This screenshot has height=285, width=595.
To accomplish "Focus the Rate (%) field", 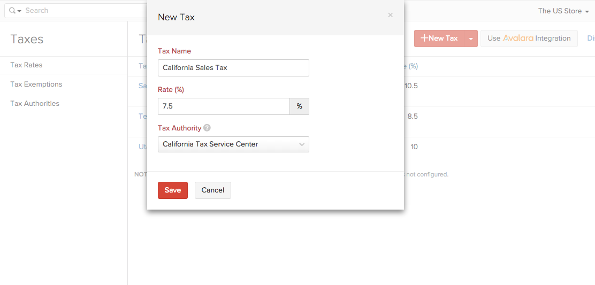I will click(x=224, y=106).
